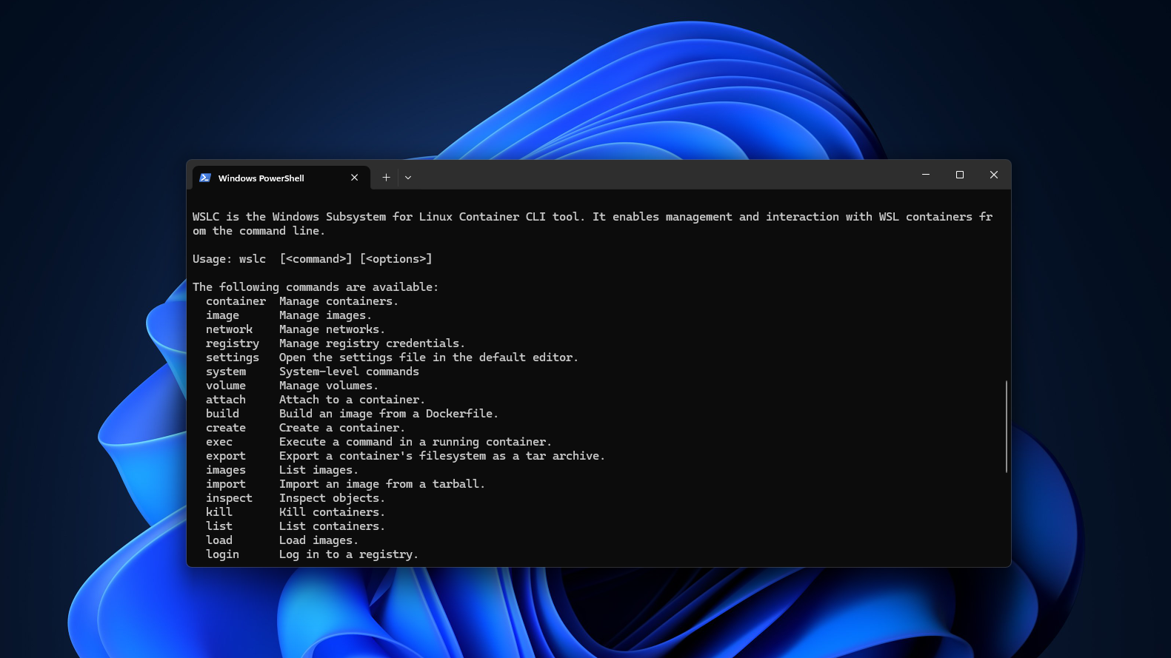
Task: Click the 'load' command name
Action: click(x=219, y=540)
